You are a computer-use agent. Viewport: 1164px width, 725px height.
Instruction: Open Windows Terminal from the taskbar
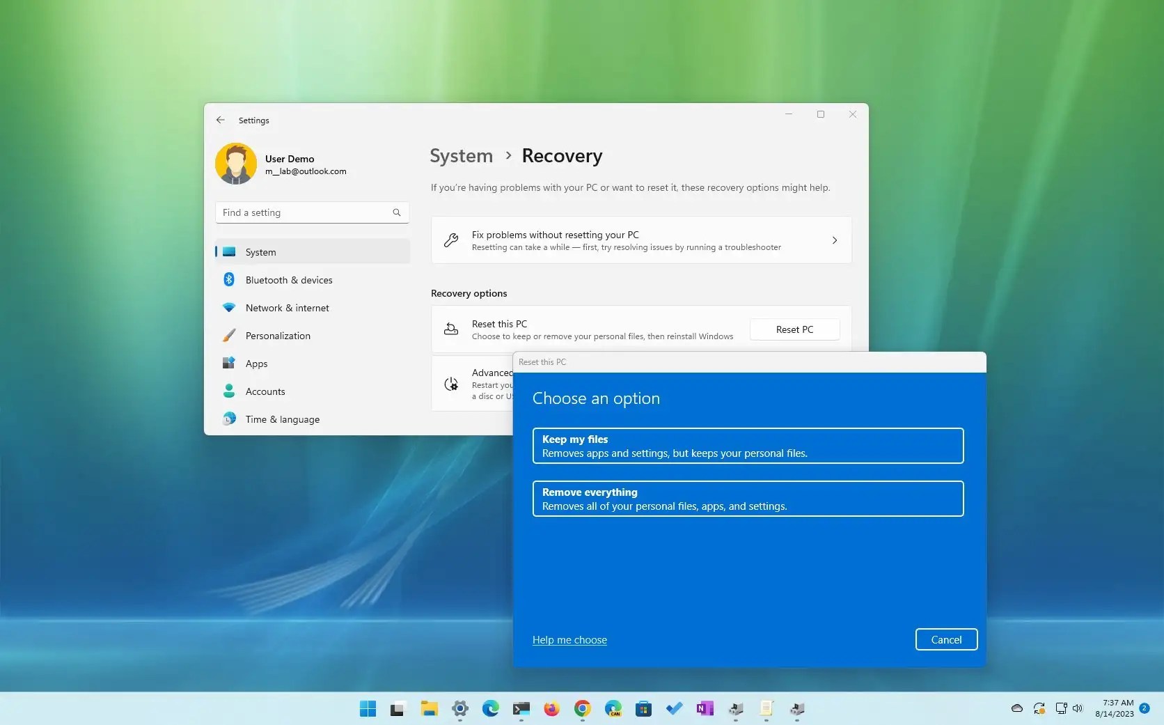[x=521, y=709]
